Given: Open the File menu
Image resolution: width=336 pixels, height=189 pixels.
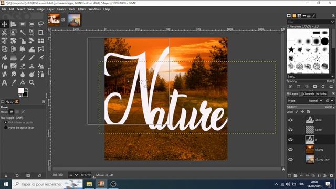Looking at the screenshot, I should click(4, 9).
